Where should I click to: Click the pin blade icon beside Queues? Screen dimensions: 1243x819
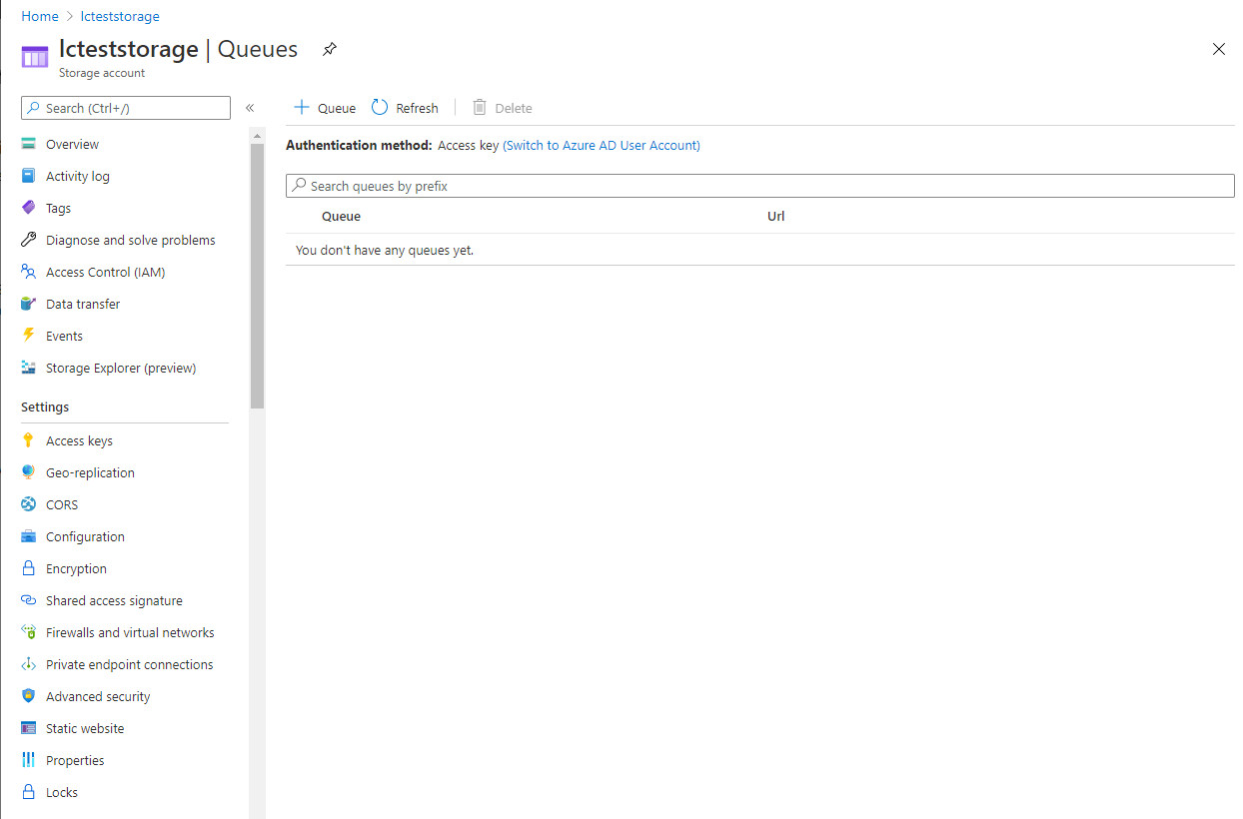click(x=330, y=49)
